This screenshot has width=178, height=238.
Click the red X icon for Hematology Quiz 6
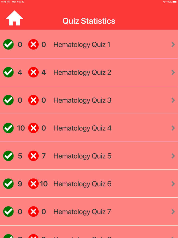33,184
